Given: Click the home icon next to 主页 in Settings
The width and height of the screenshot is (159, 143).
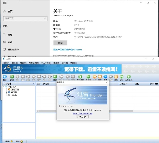Looking at the screenshot, I should 4,11.
